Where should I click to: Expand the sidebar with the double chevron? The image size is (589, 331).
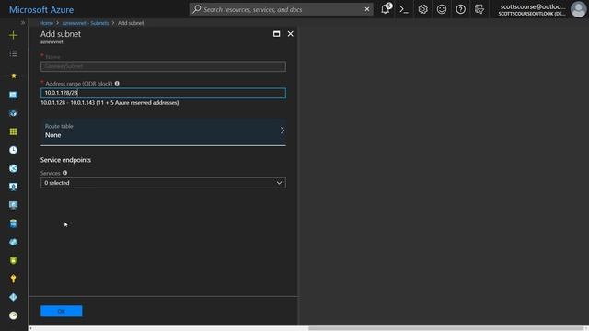coord(22,23)
